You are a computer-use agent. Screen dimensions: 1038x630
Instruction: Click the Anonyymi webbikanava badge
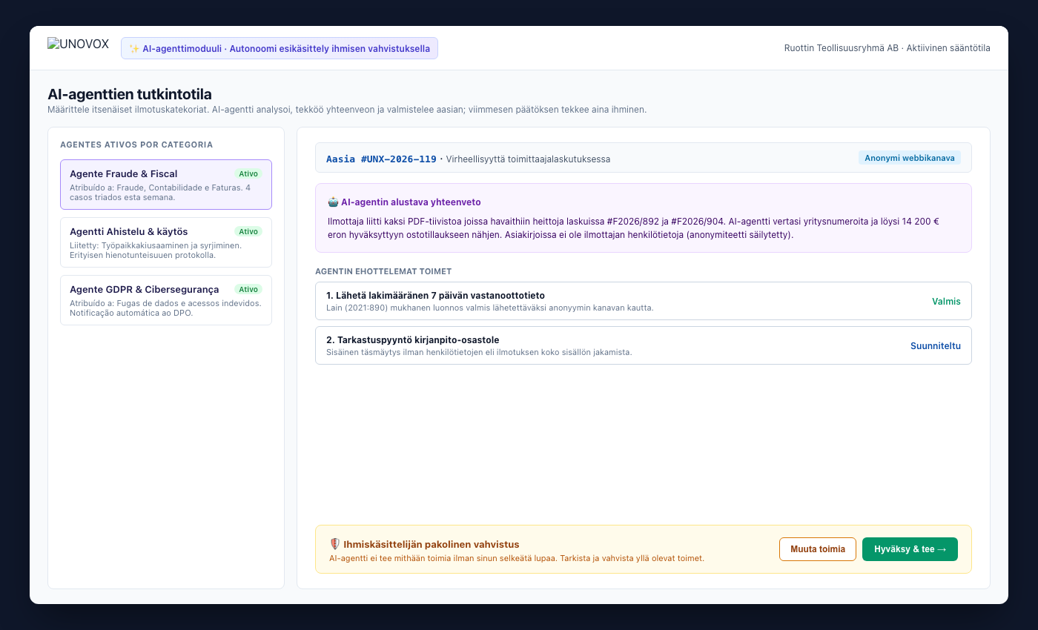pos(910,158)
